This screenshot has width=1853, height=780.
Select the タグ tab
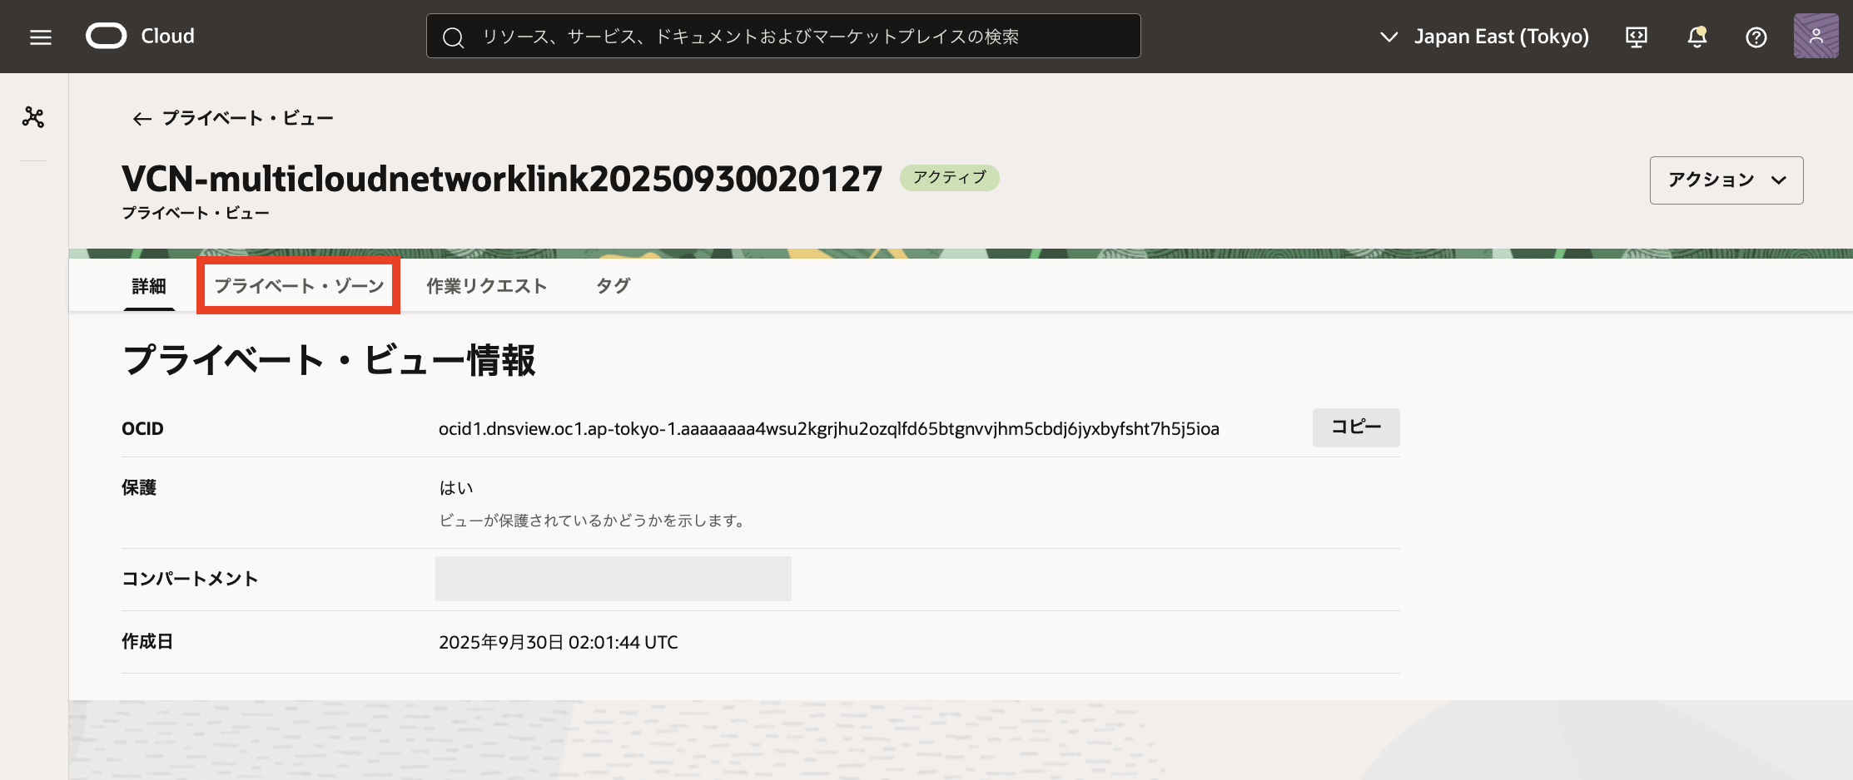[612, 285]
